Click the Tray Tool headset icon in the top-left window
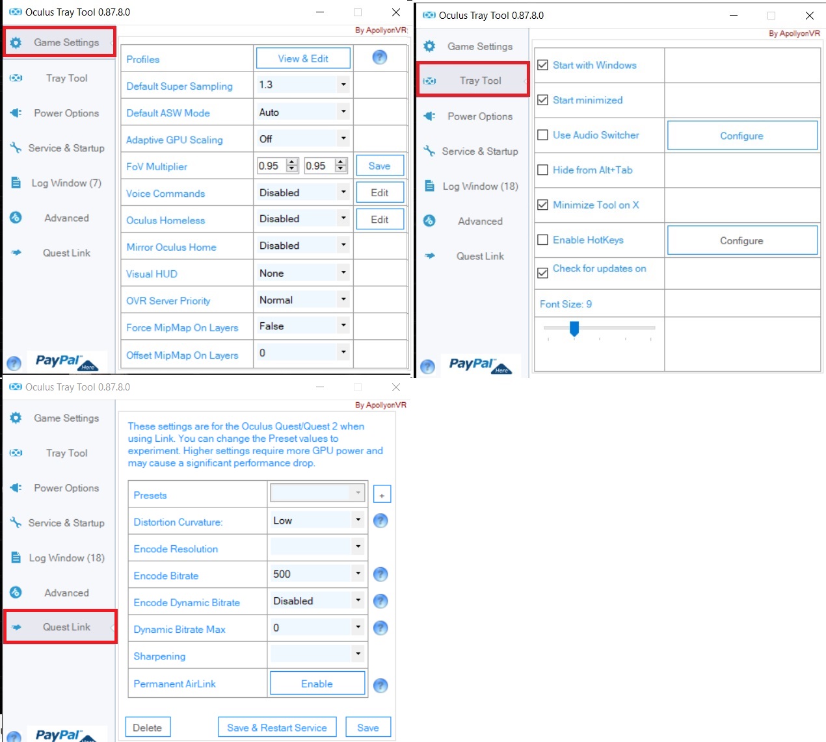The image size is (826, 742). pos(16,78)
